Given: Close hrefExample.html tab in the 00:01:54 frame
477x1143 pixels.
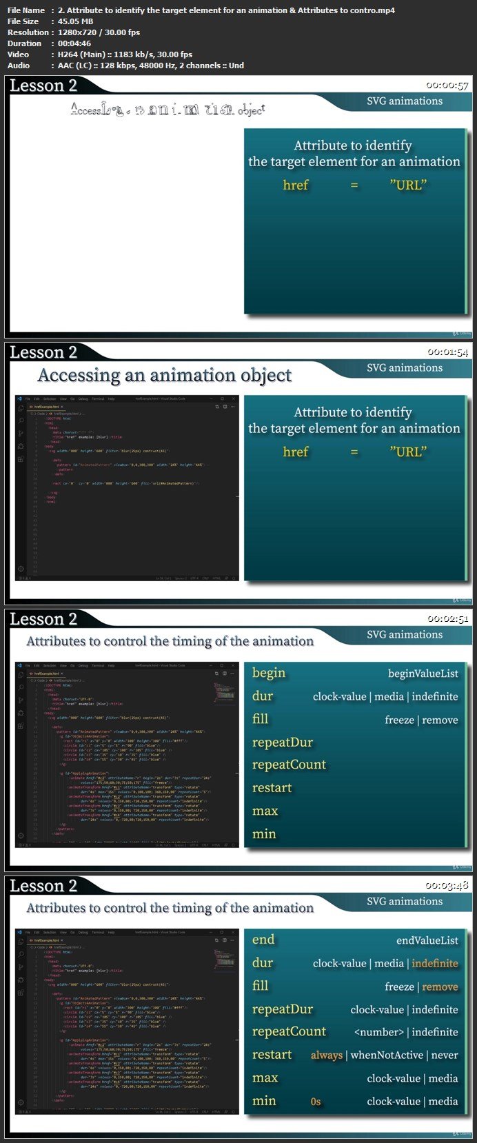Looking at the screenshot, I should (x=62, y=407).
